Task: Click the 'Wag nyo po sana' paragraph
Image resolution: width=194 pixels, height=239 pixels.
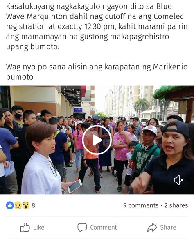Action: [x=97, y=71]
